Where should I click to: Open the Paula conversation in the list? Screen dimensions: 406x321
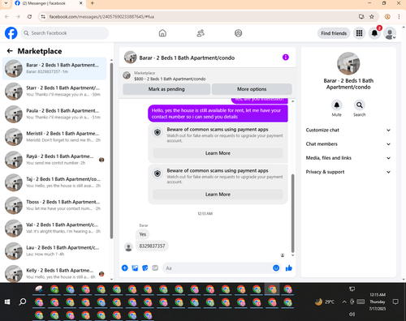pos(54,114)
